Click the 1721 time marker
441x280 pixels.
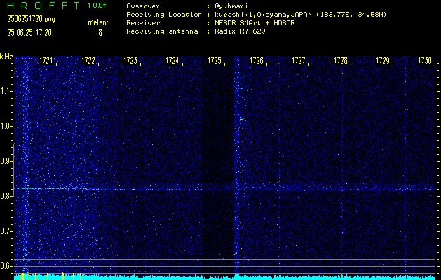46,61
